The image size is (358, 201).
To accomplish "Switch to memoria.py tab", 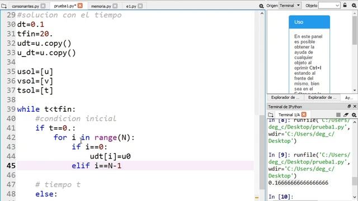I will [x=101, y=6].
